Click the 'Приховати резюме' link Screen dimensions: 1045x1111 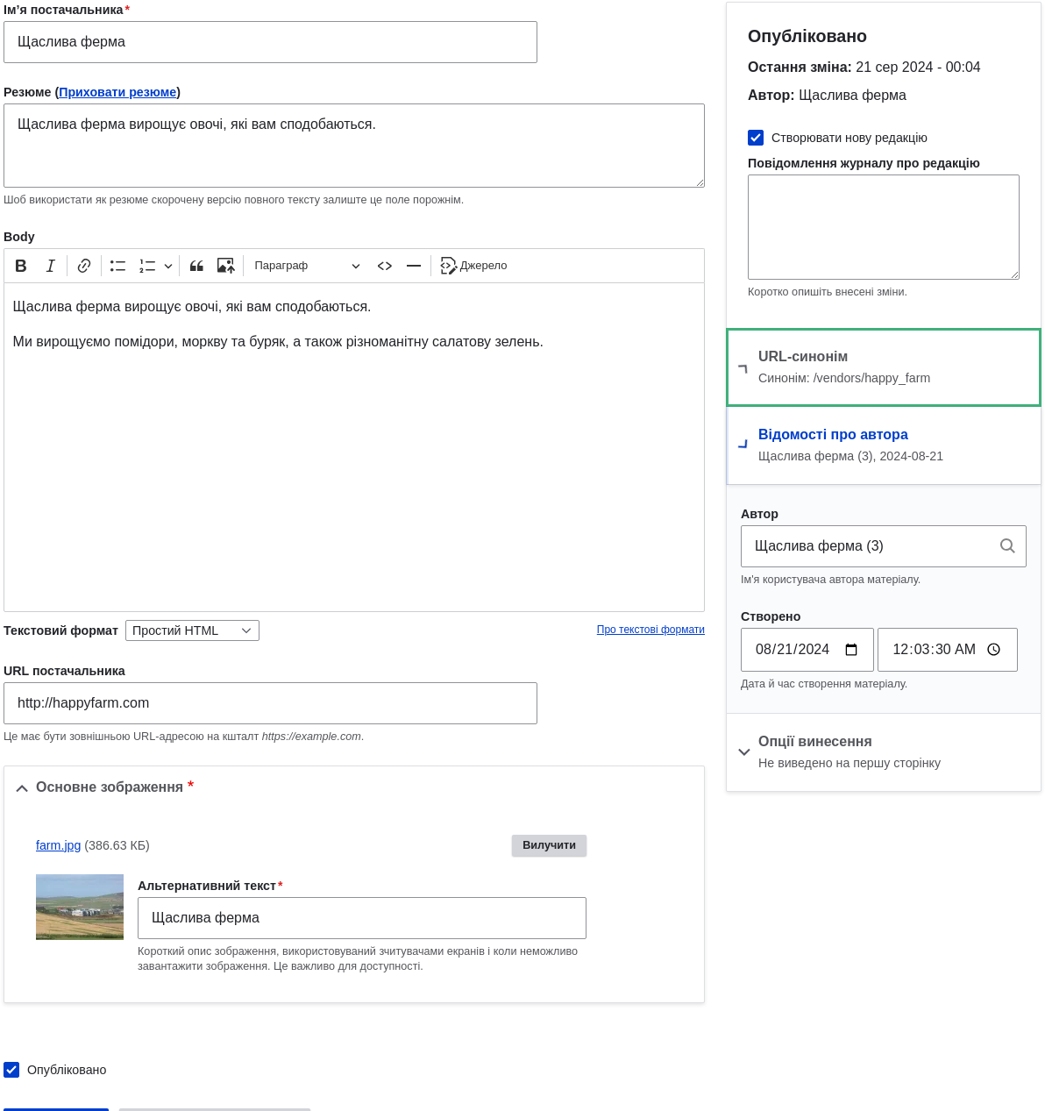pos(117,92)
